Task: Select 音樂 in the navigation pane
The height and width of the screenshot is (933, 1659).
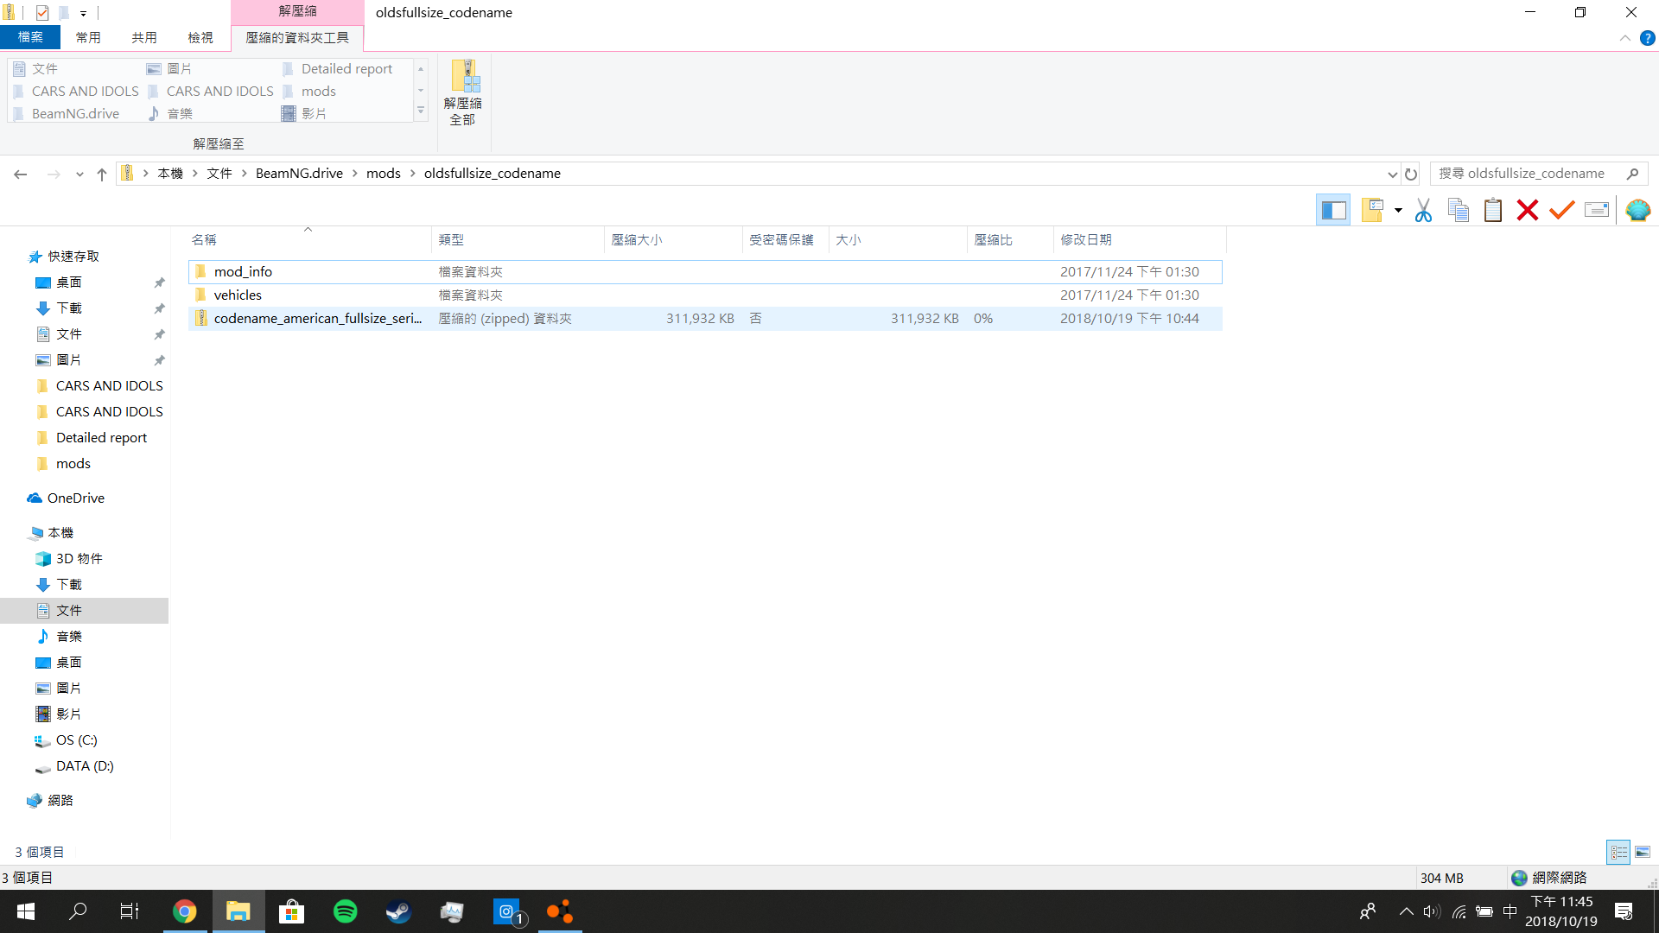Action: point(68,636)
